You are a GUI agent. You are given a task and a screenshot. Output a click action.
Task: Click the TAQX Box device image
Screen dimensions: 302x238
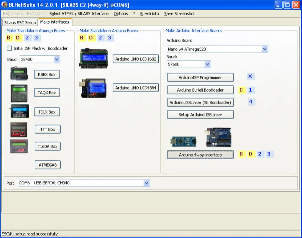click(x=19, y=93)
